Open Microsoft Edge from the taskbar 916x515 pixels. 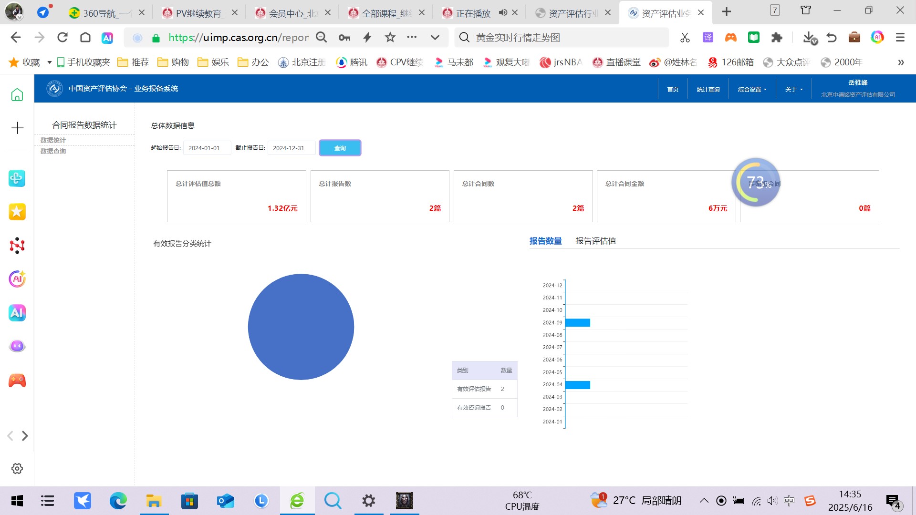118,501
